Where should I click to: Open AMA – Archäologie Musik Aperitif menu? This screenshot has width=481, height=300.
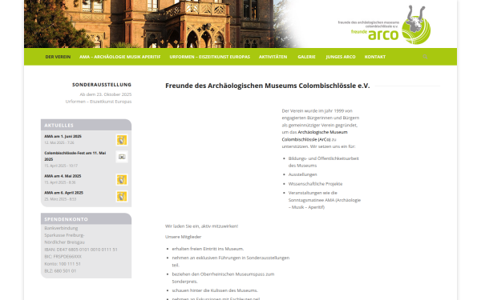pos(120,57)
